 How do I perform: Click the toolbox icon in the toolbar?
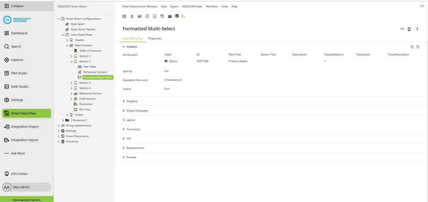(x=170, y=16)
